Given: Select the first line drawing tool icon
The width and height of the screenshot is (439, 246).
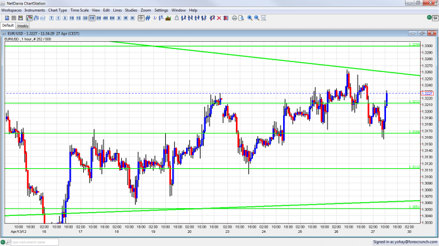Looking at the screenshot, I should (x=183, y=18).
